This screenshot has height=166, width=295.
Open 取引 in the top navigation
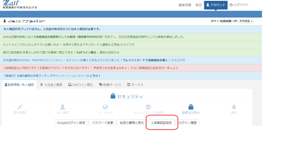tap(199, 5)
